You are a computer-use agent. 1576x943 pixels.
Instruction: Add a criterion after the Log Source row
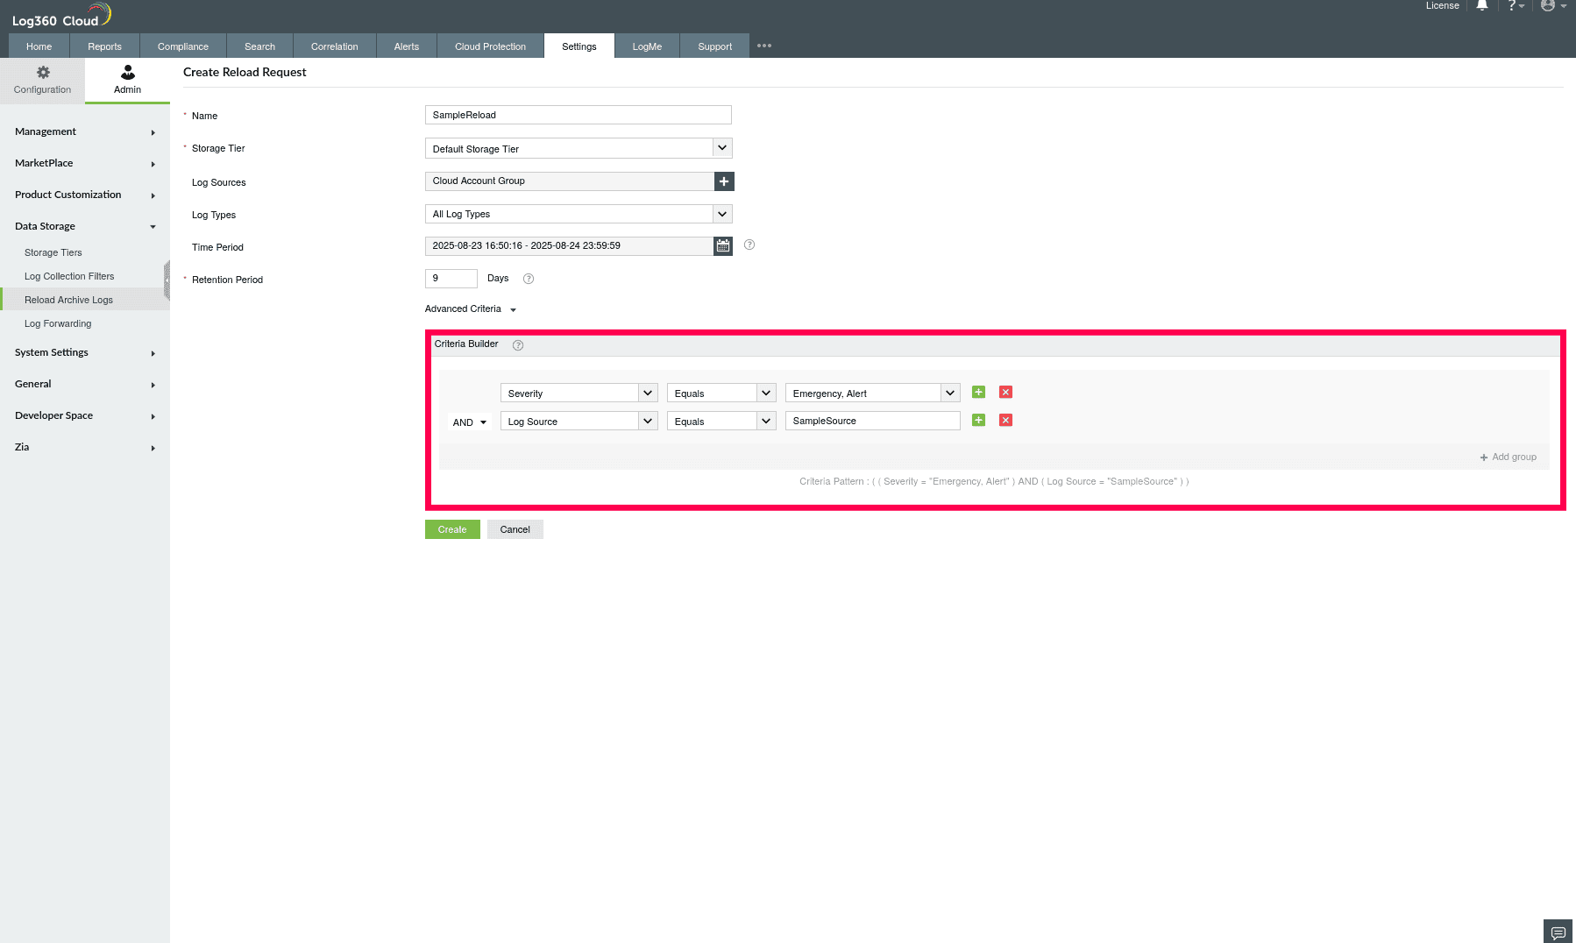[979, 421]
